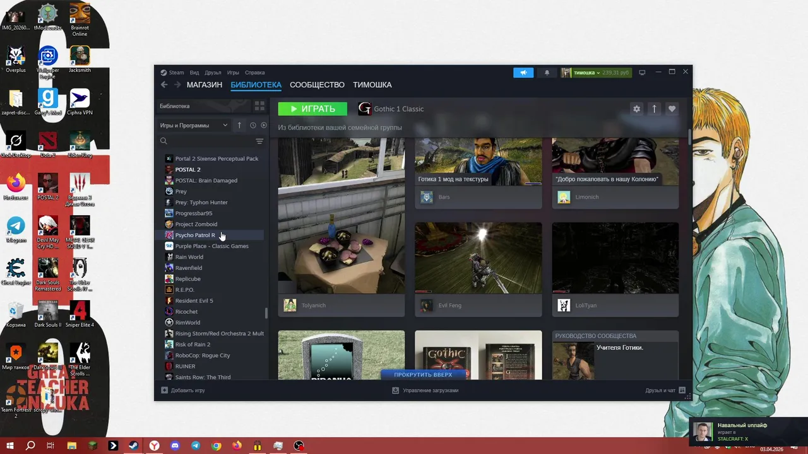
Task: Open Garry's Mod desktop shortcut
Action: [48, 102]
